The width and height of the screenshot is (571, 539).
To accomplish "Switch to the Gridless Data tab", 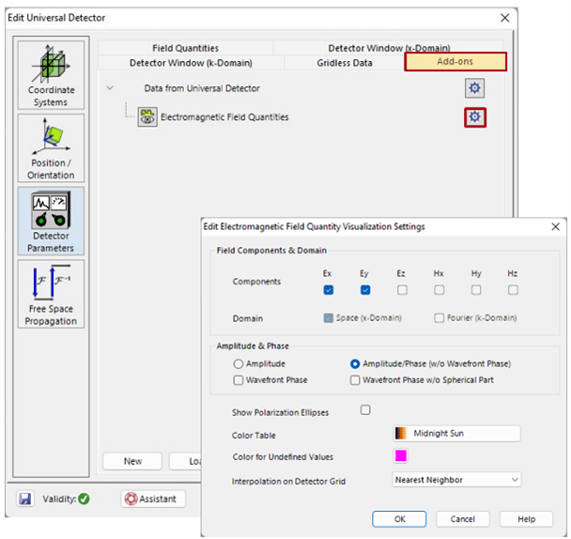I will click(344, 63).
